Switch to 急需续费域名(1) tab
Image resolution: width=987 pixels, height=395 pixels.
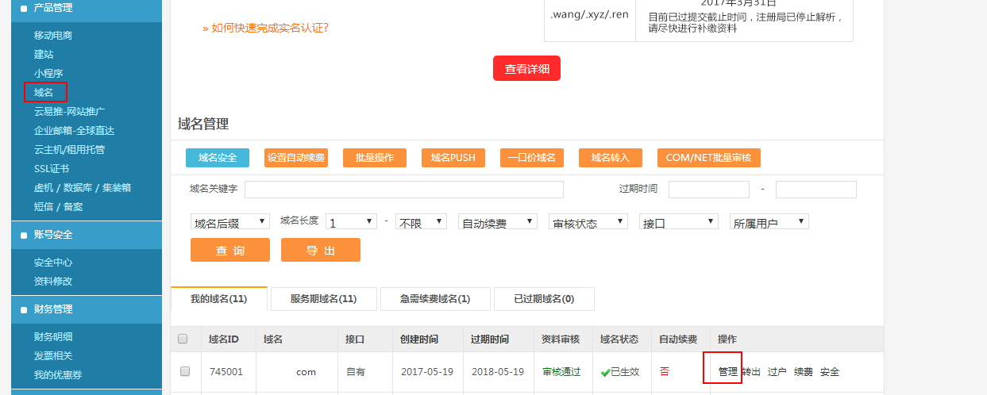435,299
